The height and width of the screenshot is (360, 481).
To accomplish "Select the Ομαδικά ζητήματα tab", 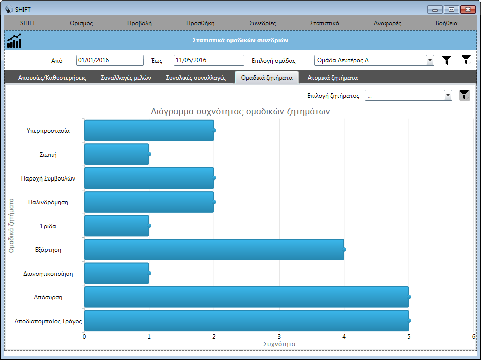I will [x=267, y=78].
